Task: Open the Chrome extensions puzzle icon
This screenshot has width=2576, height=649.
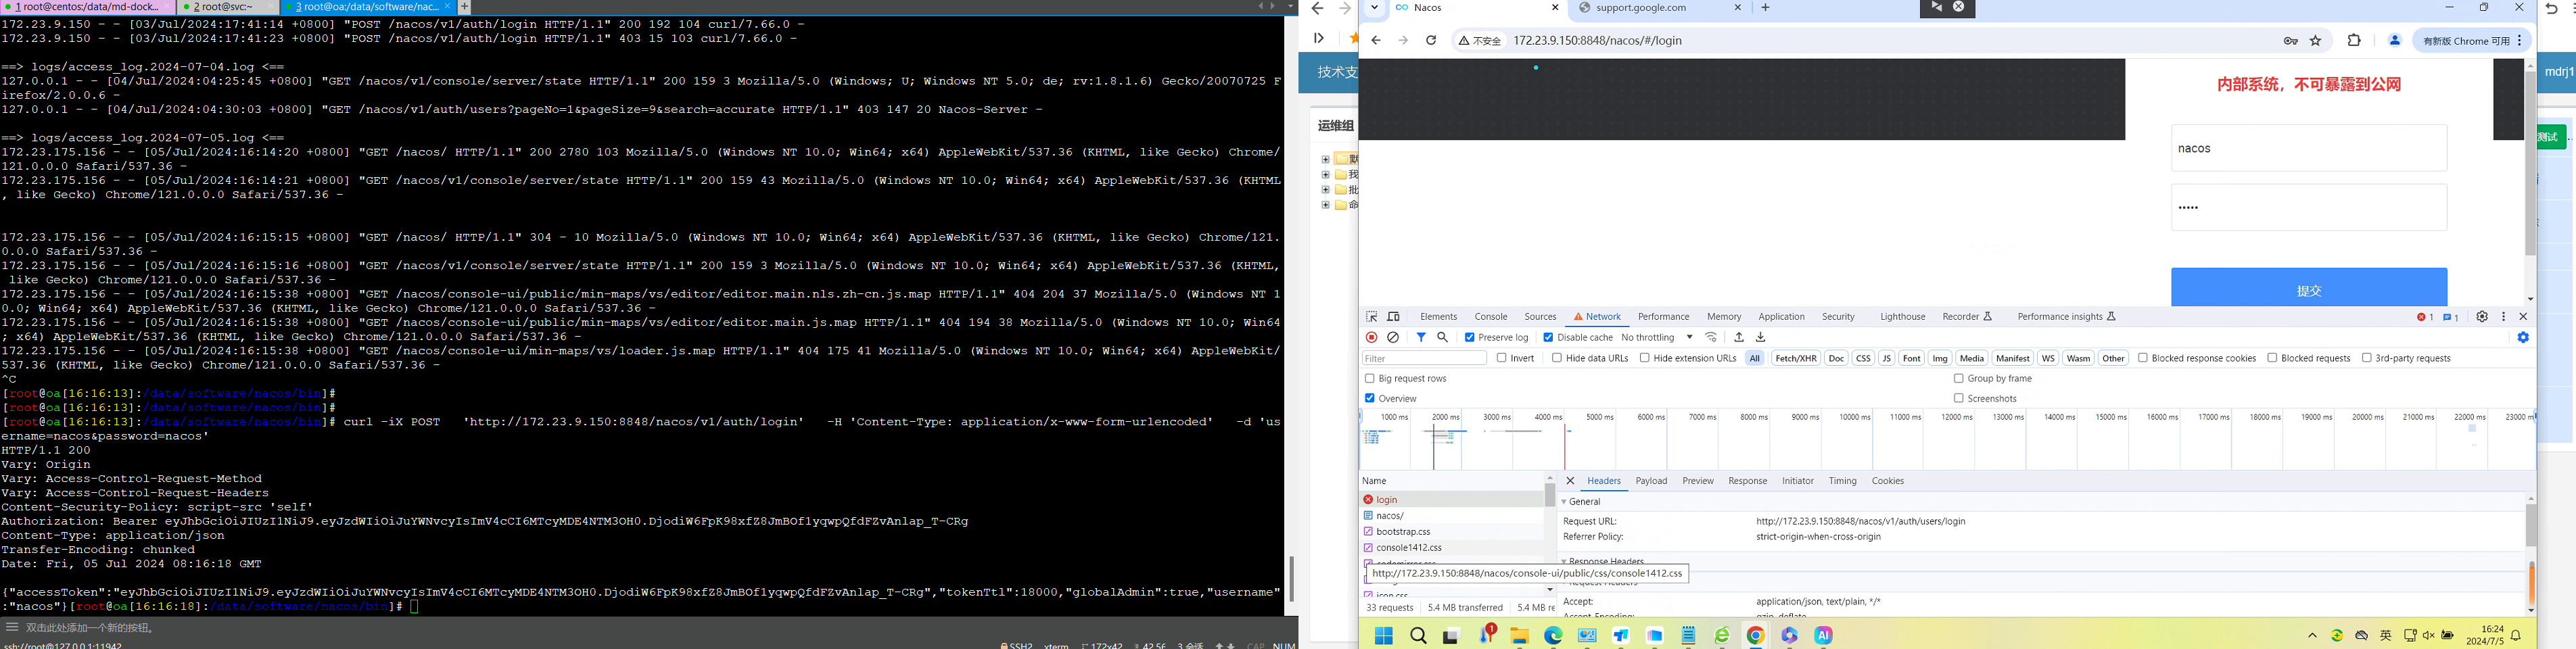Action: pos(2354,41)
